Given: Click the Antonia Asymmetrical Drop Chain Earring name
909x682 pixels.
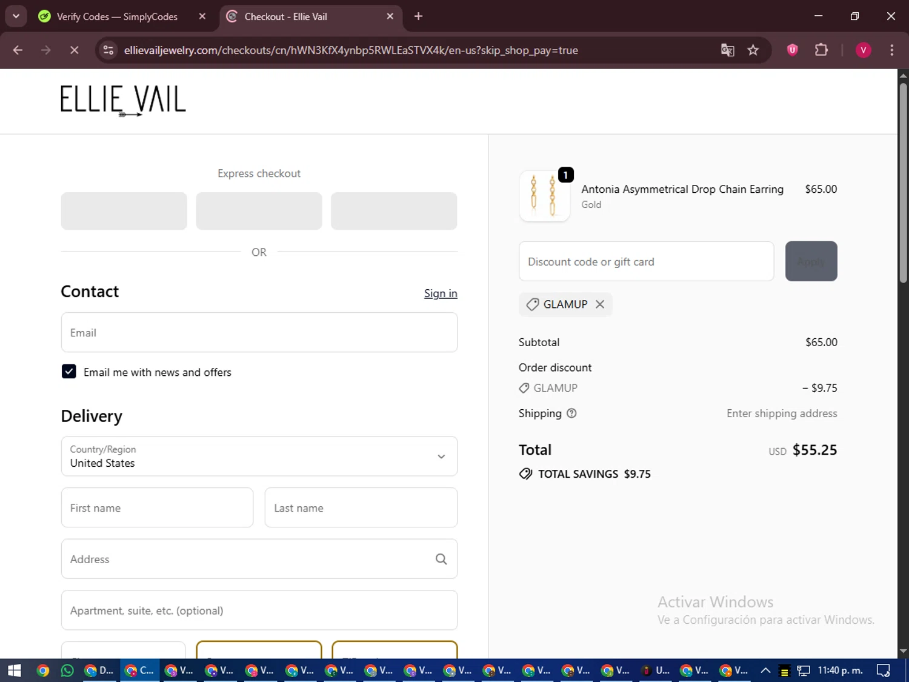Looking at the screenshot, I should [x=682, y=189].
